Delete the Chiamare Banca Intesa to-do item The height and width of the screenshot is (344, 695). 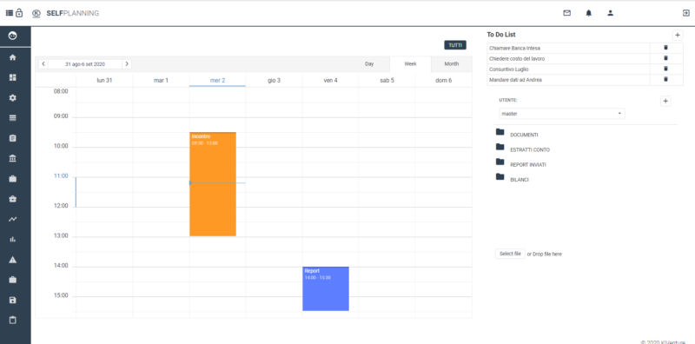click(665, 48)
